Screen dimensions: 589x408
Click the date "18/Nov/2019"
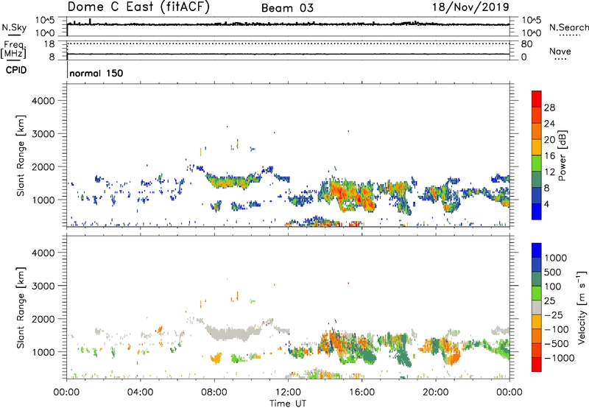pyautogui.click(x=470, y=7)
